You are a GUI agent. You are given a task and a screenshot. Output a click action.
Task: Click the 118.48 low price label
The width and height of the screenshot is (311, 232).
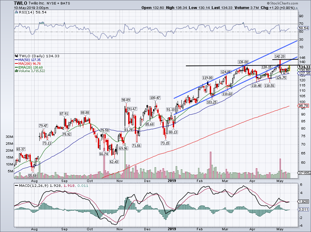(x=256, y=85)
